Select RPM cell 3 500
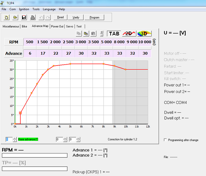The width and height of the screenshot is (206, 176). (94, 42)
